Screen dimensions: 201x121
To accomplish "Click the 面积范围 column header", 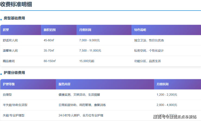I will tap(49, 30).
